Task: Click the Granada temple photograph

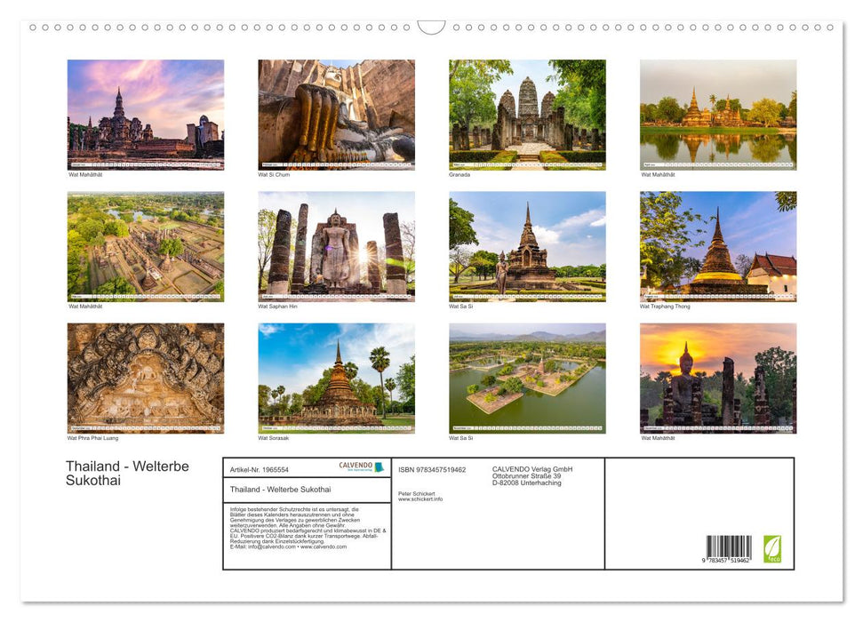Action: click(524, 113)
